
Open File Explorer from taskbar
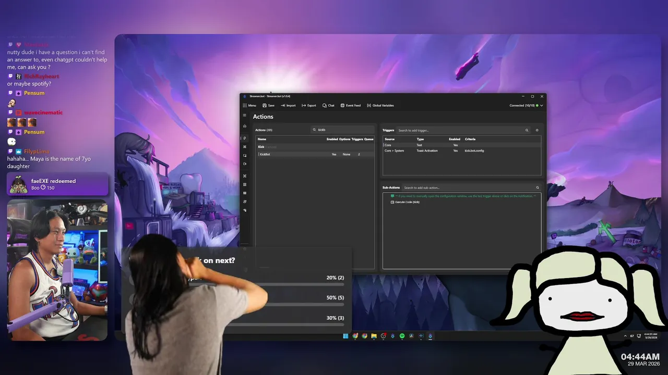(x=374, y=336)
